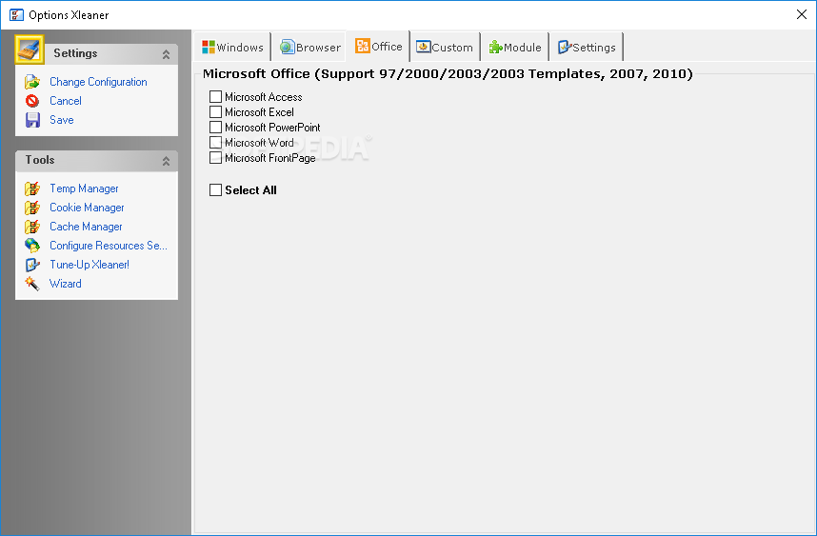Click the Settings panel header title
Image resolution: width=817 pixels, height=536 pixels.
pyautogui.click(x=75, y=53)
